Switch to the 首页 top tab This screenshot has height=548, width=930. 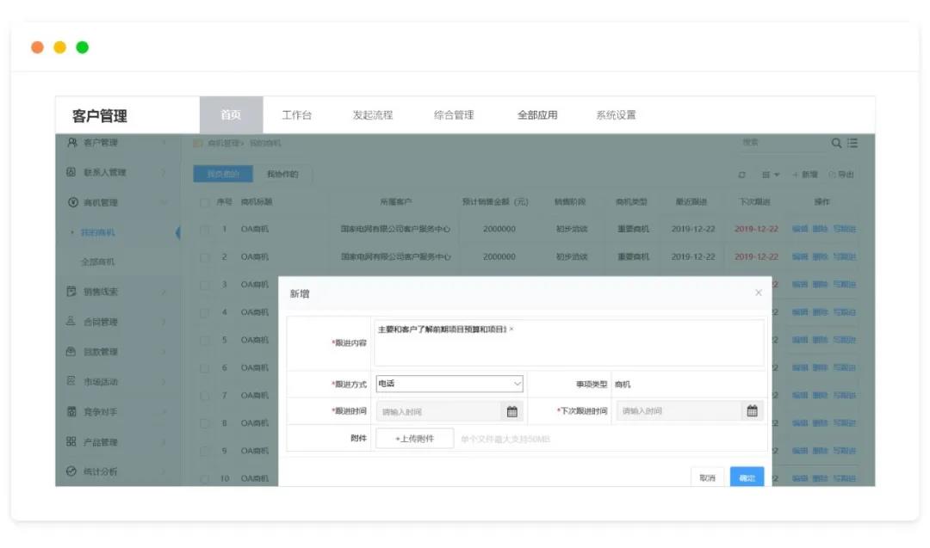232,115
